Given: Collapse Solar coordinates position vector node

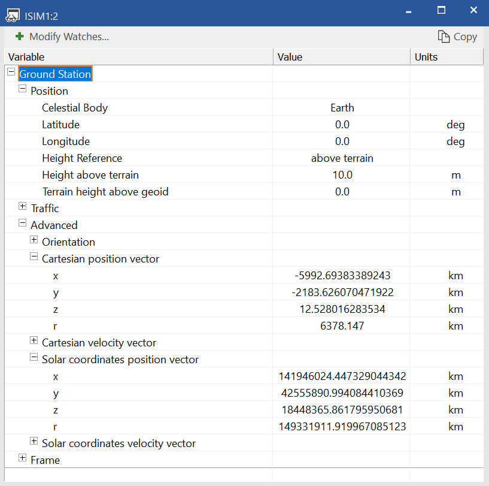Looking at the screenshot, I should pos(34,357).
